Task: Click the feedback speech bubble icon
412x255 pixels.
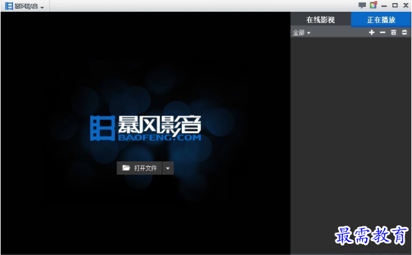Action: tap(362, 5)
